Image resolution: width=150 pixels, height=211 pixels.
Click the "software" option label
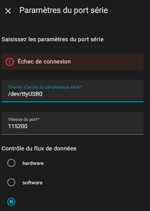33,183
